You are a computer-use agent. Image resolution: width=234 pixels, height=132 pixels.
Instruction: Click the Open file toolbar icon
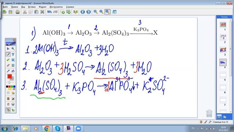point(4,12)
